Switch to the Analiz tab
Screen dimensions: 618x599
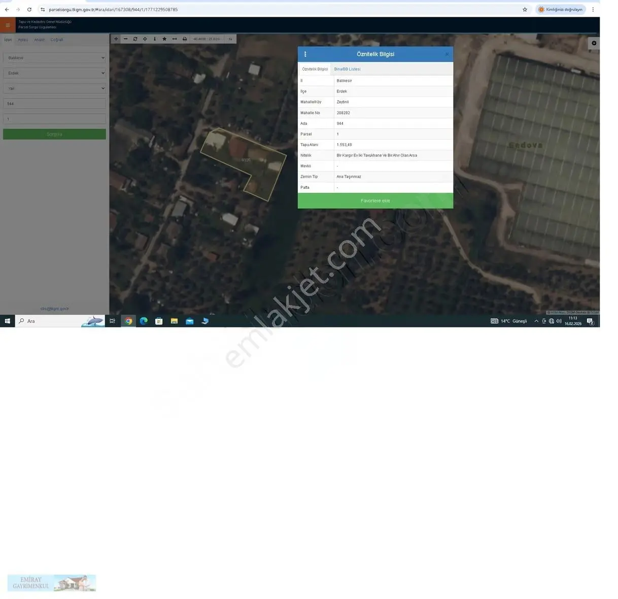tap(40, 40)
